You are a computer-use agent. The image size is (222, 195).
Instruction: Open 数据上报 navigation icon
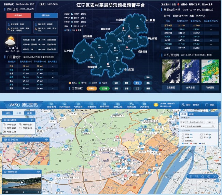click(118, 104)
